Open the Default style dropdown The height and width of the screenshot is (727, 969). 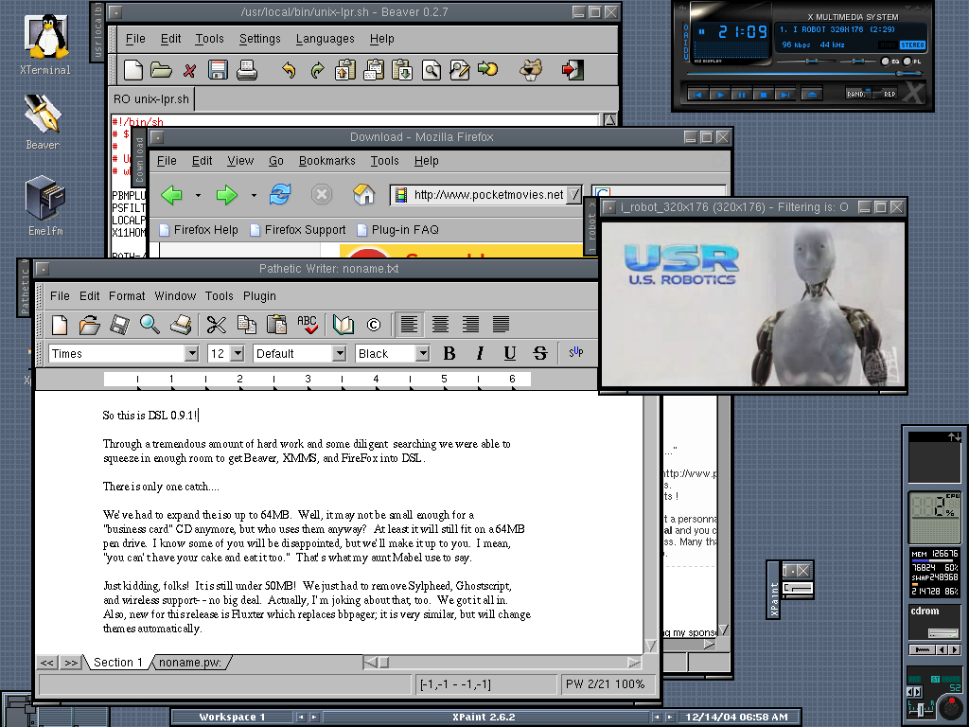click(340, 354)
